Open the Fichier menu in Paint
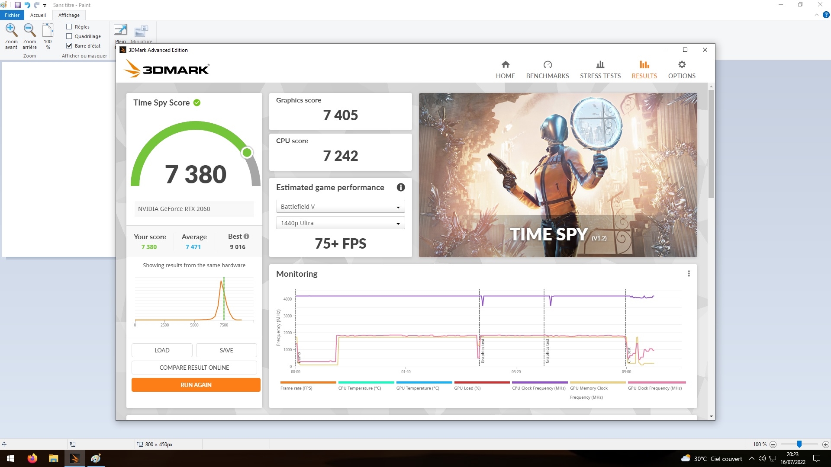Screen dimensions: 831x467 (12, 15)
